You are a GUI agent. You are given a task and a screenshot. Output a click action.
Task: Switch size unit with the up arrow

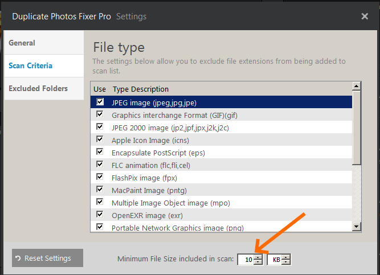point(286,257)
